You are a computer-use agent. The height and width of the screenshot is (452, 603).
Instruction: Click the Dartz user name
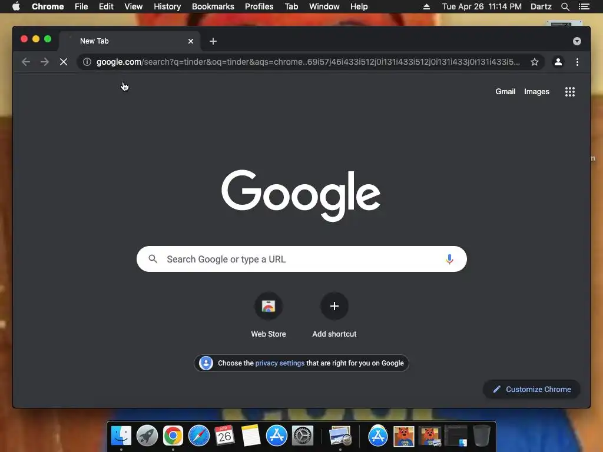(x=541, y=6)
